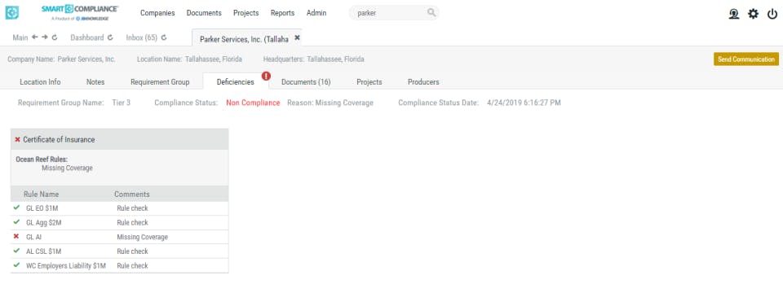Click the GL AI rule name
This screenshot has height=293, width=783.
coord(34,237)
